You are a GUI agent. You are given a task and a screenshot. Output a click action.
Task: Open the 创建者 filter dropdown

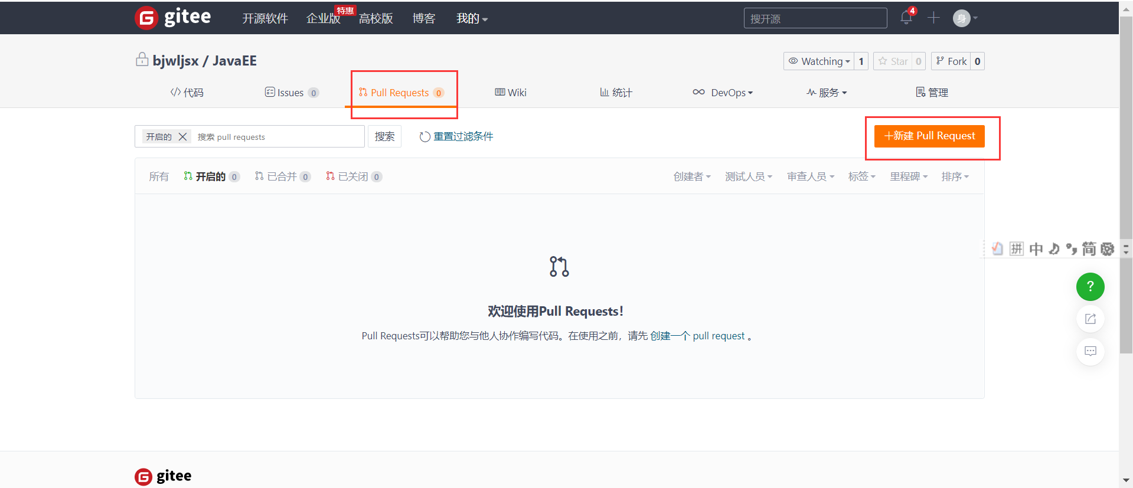coord(692,176)
